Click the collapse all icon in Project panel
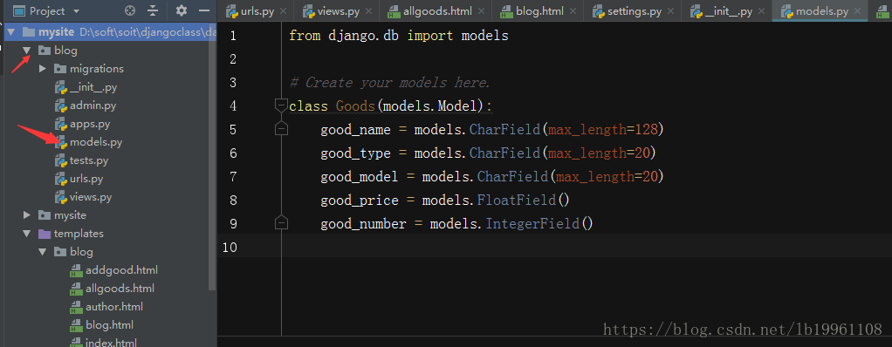 (153, 10)
